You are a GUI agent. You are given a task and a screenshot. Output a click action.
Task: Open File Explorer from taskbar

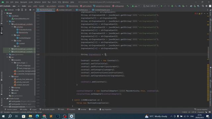30,116
